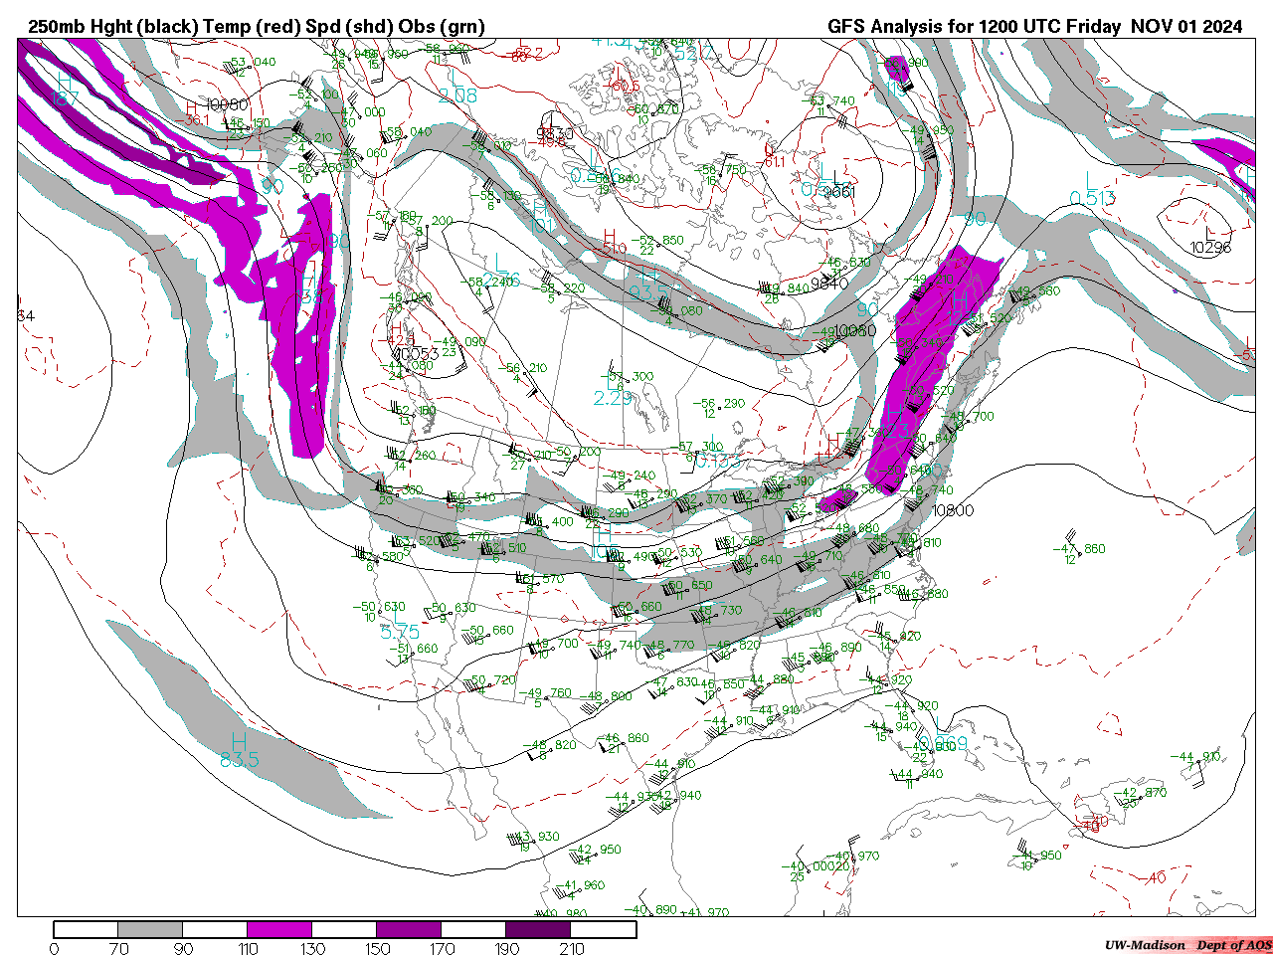Screen dimensions: 1273x955
Task: Click the gray 70-90 legend swatch
Action: pyautogui.click(x=151, y=929)
